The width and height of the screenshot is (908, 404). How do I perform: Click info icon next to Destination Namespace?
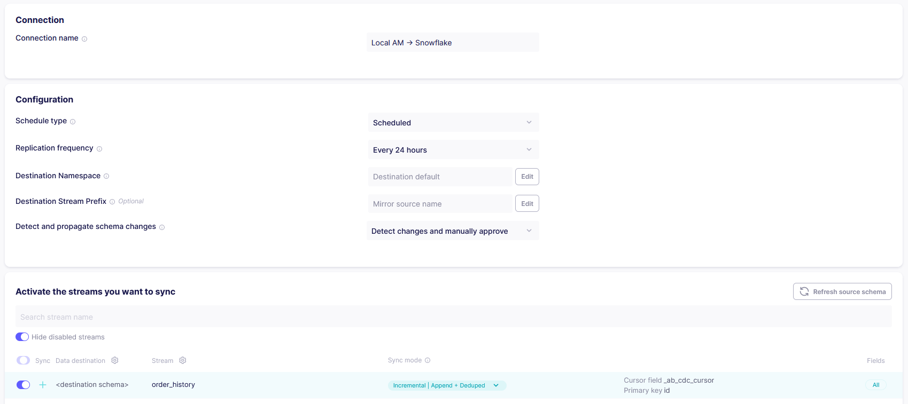[106, 176]
